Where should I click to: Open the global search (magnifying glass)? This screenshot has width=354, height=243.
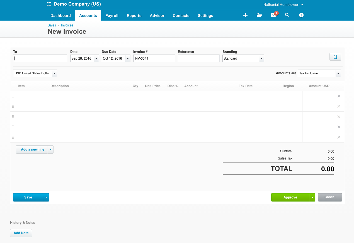coord(287,15)
